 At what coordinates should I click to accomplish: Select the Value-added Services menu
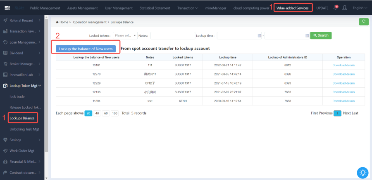[x=293, y=8]
